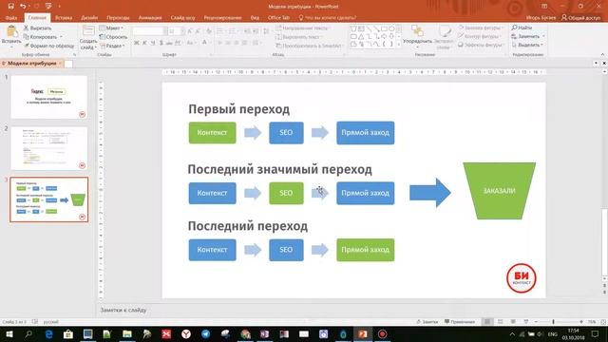Activate Формат по образцу format painter
The width and height of the screenshot is (608, 342).
click(x=48, y=46)
